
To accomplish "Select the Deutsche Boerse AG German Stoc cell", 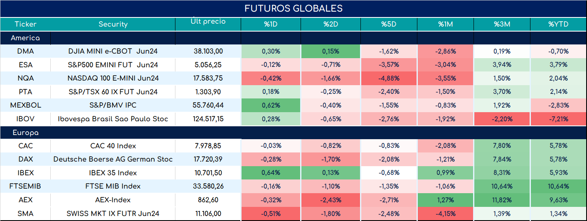I will tap(113, 159).
